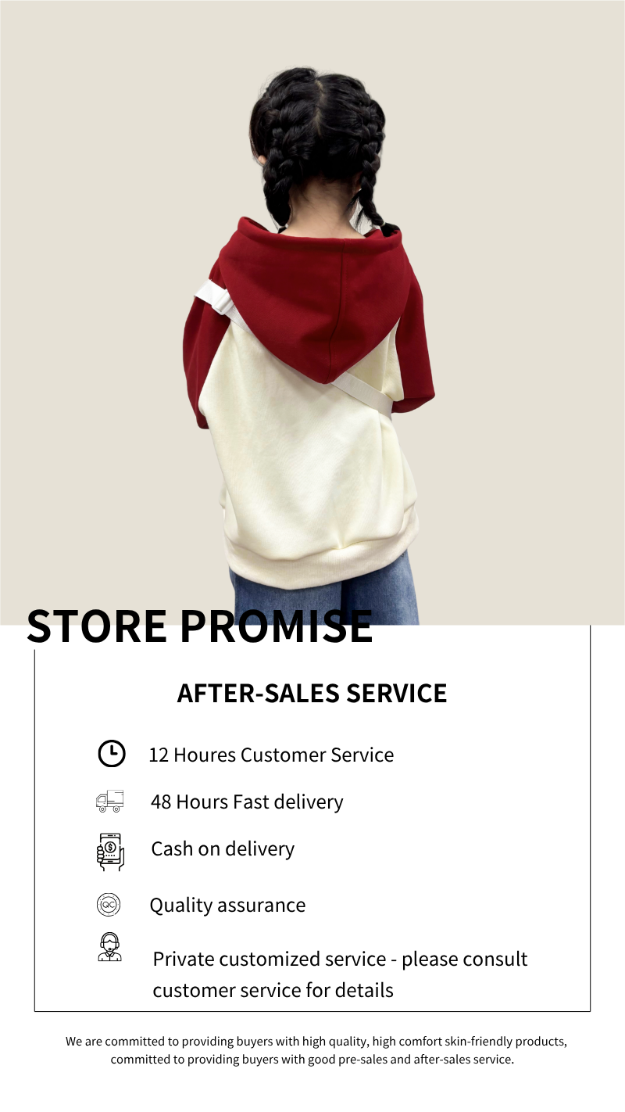Click the clock icon beside customer service
Screen dimensions: 625x1112
pos(111,753)
